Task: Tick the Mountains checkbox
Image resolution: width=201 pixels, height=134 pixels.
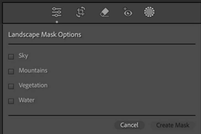Action: (x=11, y=71)
